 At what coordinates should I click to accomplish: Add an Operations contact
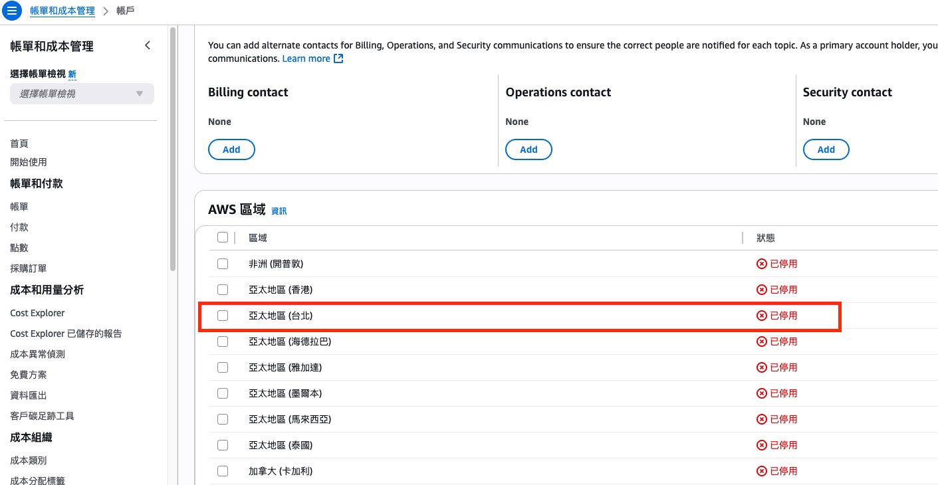click(x=528, y=149)
